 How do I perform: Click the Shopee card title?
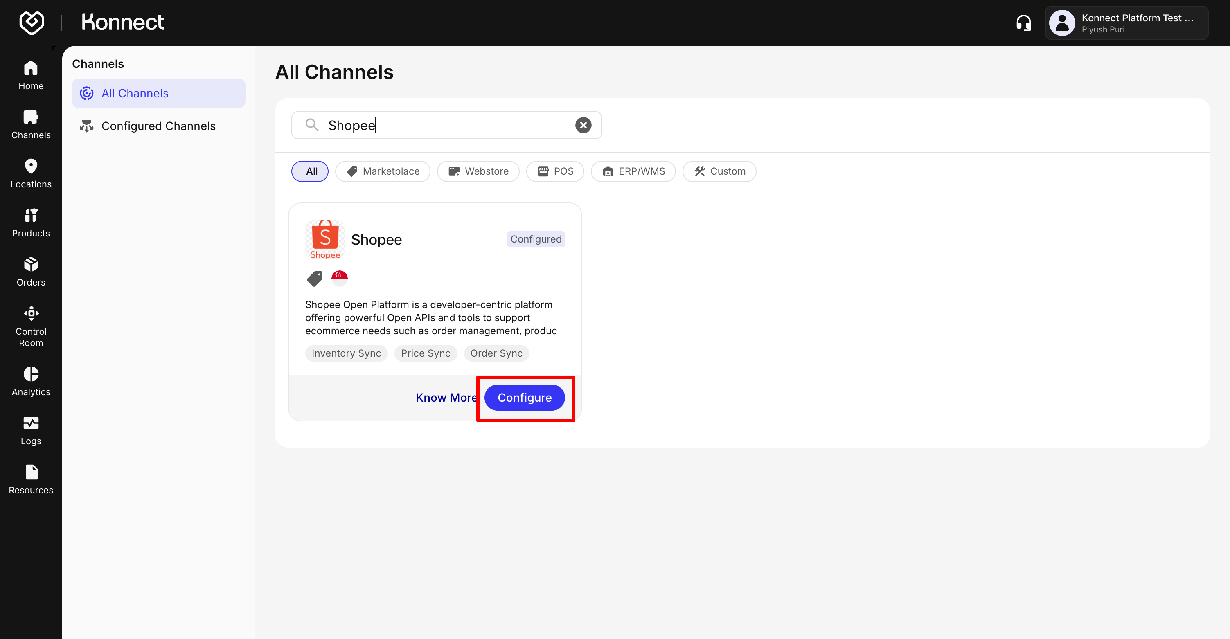pos(376,240)
